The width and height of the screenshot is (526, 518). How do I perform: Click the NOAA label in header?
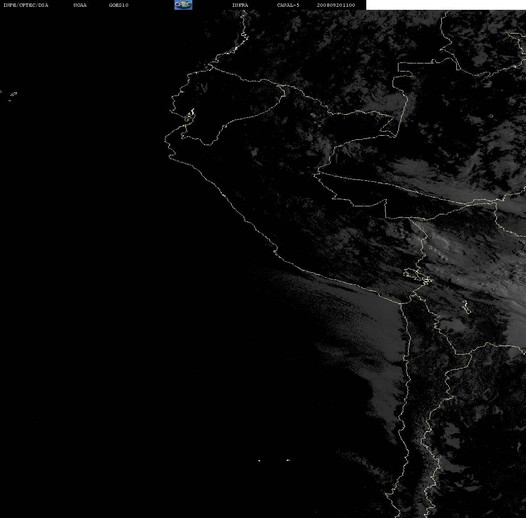[80, 5]
